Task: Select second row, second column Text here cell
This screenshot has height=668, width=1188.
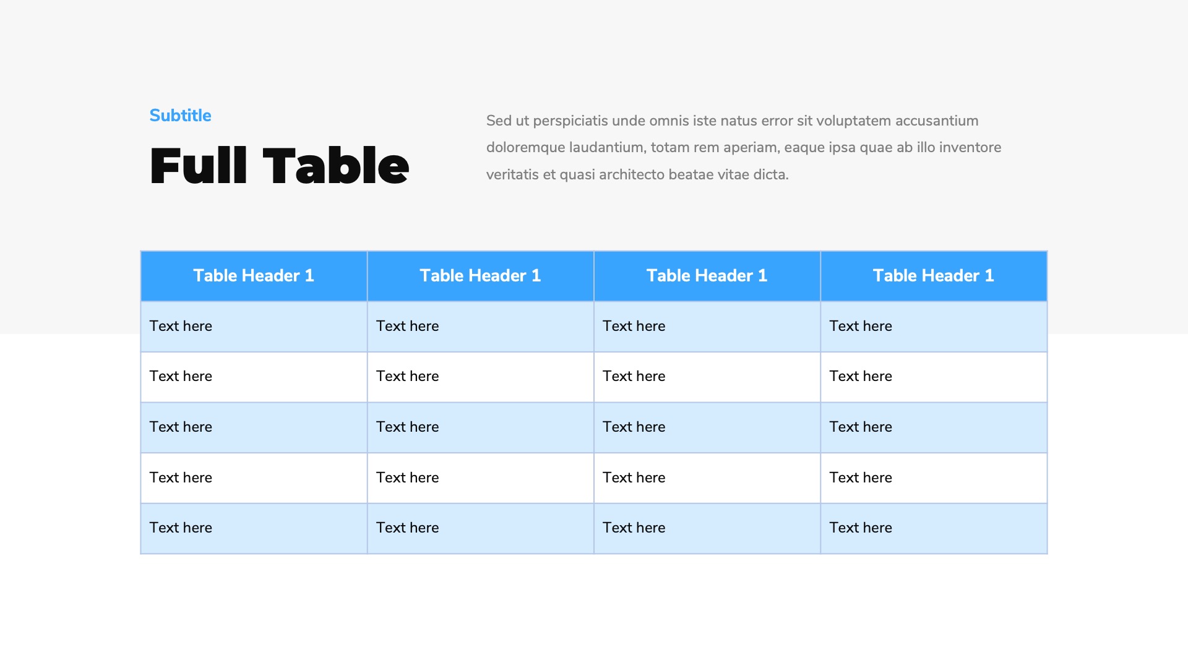Action: click(x=407, y=376)
